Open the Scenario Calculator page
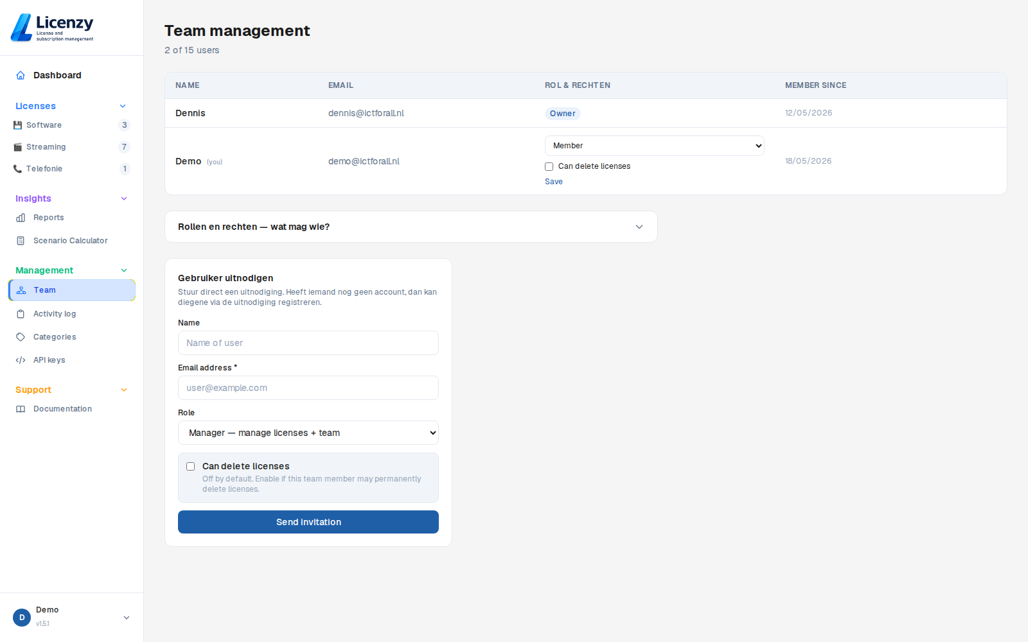 pyautogui.click(x=71, y=241)
